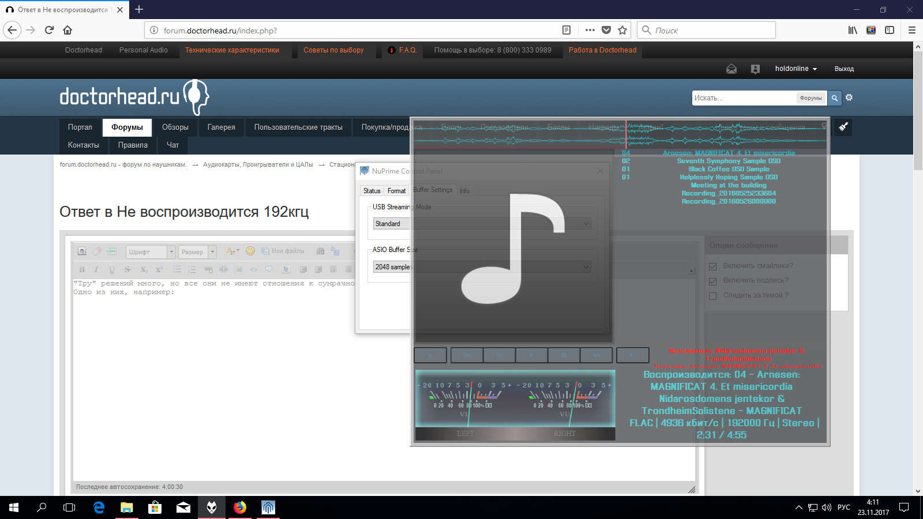The width and height of the screenshot is (923, 519).
Task: Stop playback in the audio player
Action: (564, 355)
